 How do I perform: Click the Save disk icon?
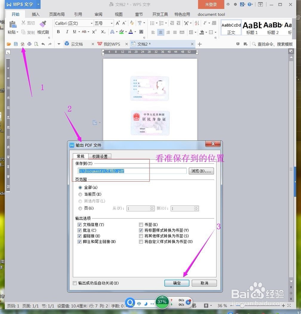pyautogui.click(x=16, y=44)
